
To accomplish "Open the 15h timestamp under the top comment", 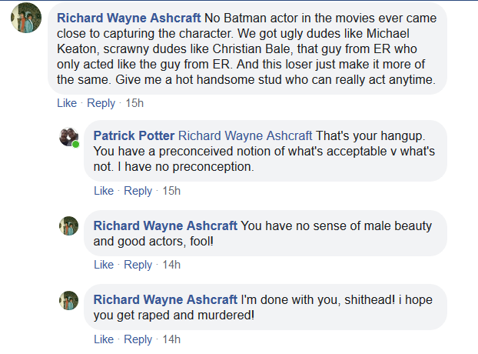I will pyautogui.click(x=134, y=103).
